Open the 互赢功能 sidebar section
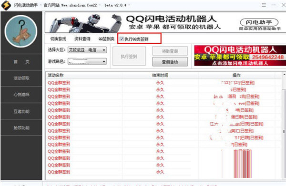286x186 pixels. tap(21, 111)
